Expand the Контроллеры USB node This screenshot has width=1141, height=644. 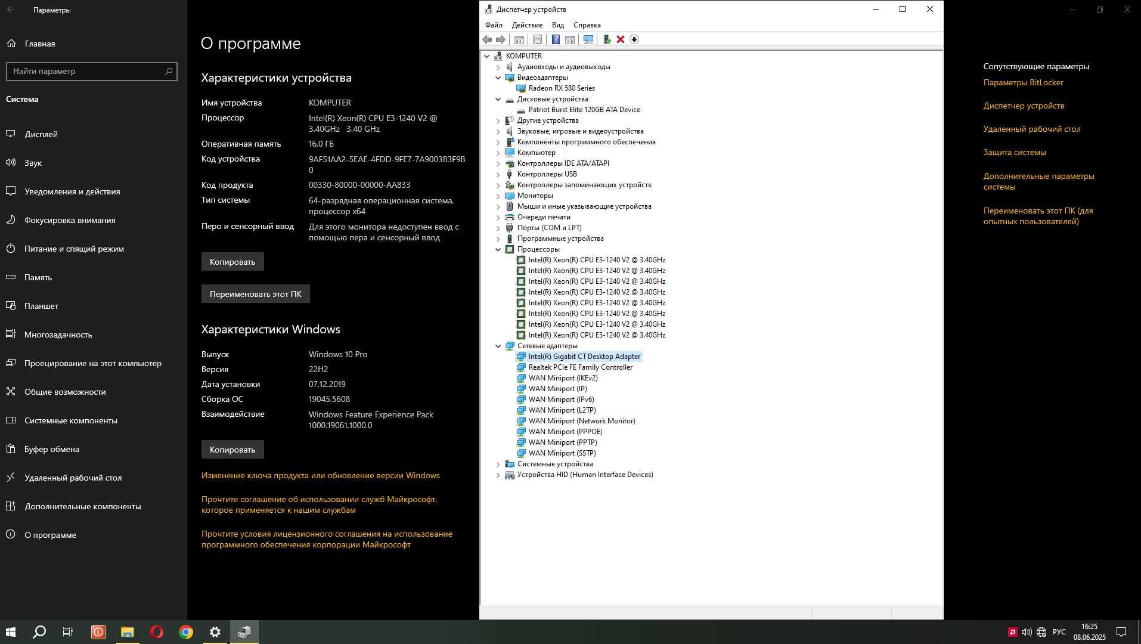point(498,174)
